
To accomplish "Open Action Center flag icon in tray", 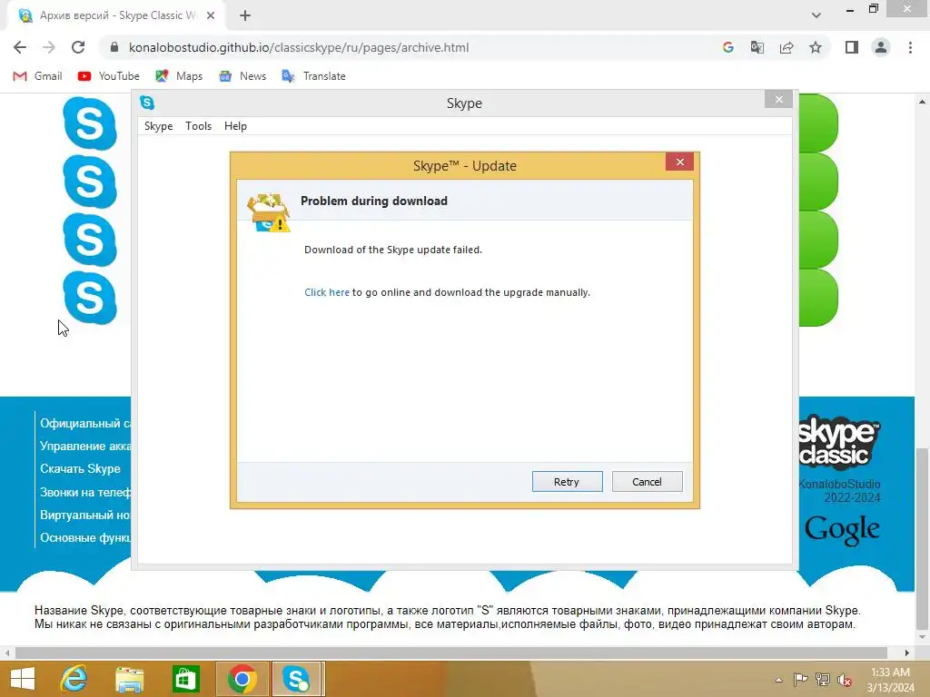I will click(x=800, y=679).
